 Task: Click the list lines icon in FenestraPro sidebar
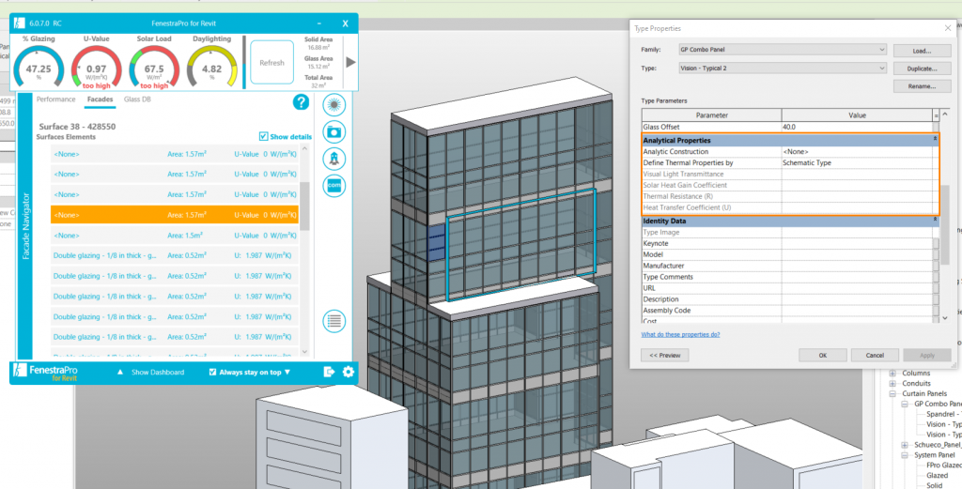[x=334, y=321]
